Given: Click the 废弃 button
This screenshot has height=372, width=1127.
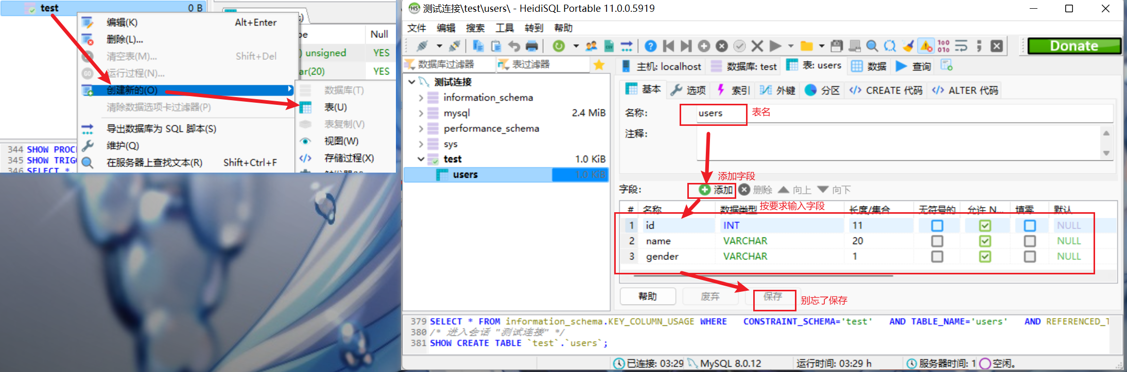Looking at the screenshot, I should [710, 296].
